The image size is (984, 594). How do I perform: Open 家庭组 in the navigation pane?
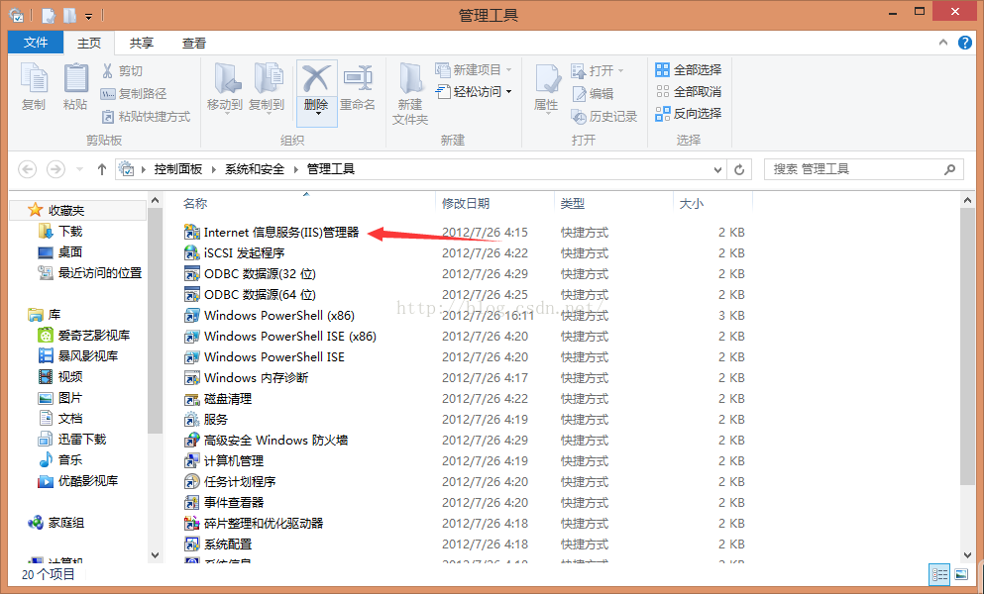[55, 523]
